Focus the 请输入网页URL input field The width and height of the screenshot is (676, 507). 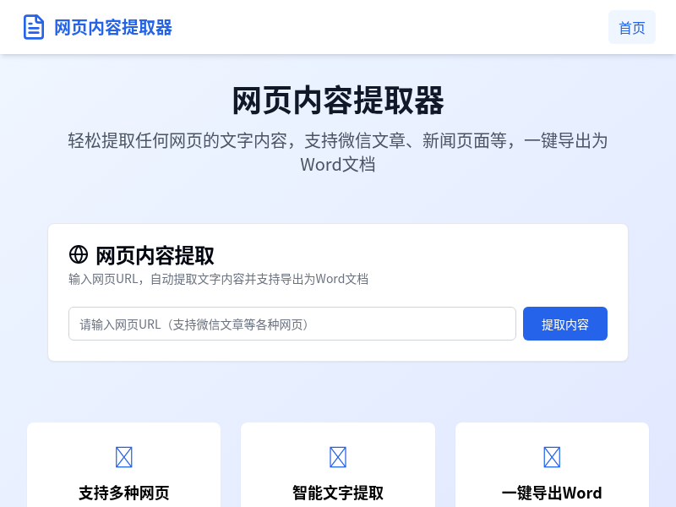pyautogui.click(x=292, y=324)
